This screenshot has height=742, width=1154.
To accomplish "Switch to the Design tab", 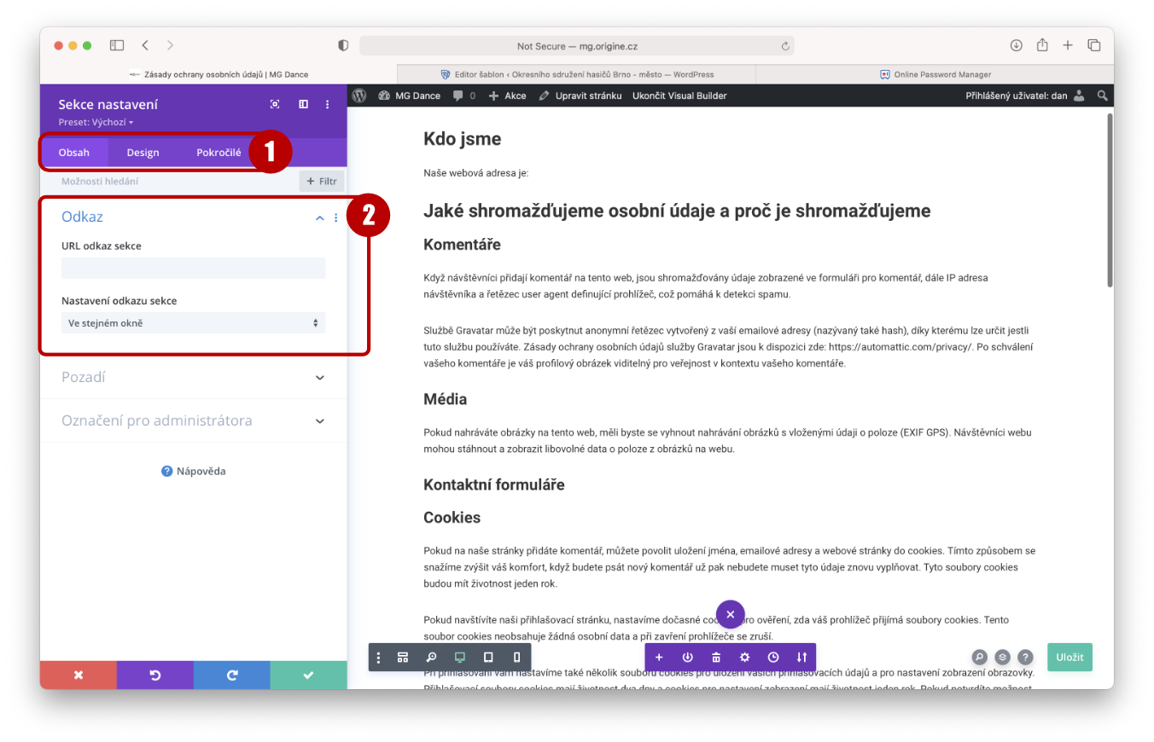I will pos(143,153).
